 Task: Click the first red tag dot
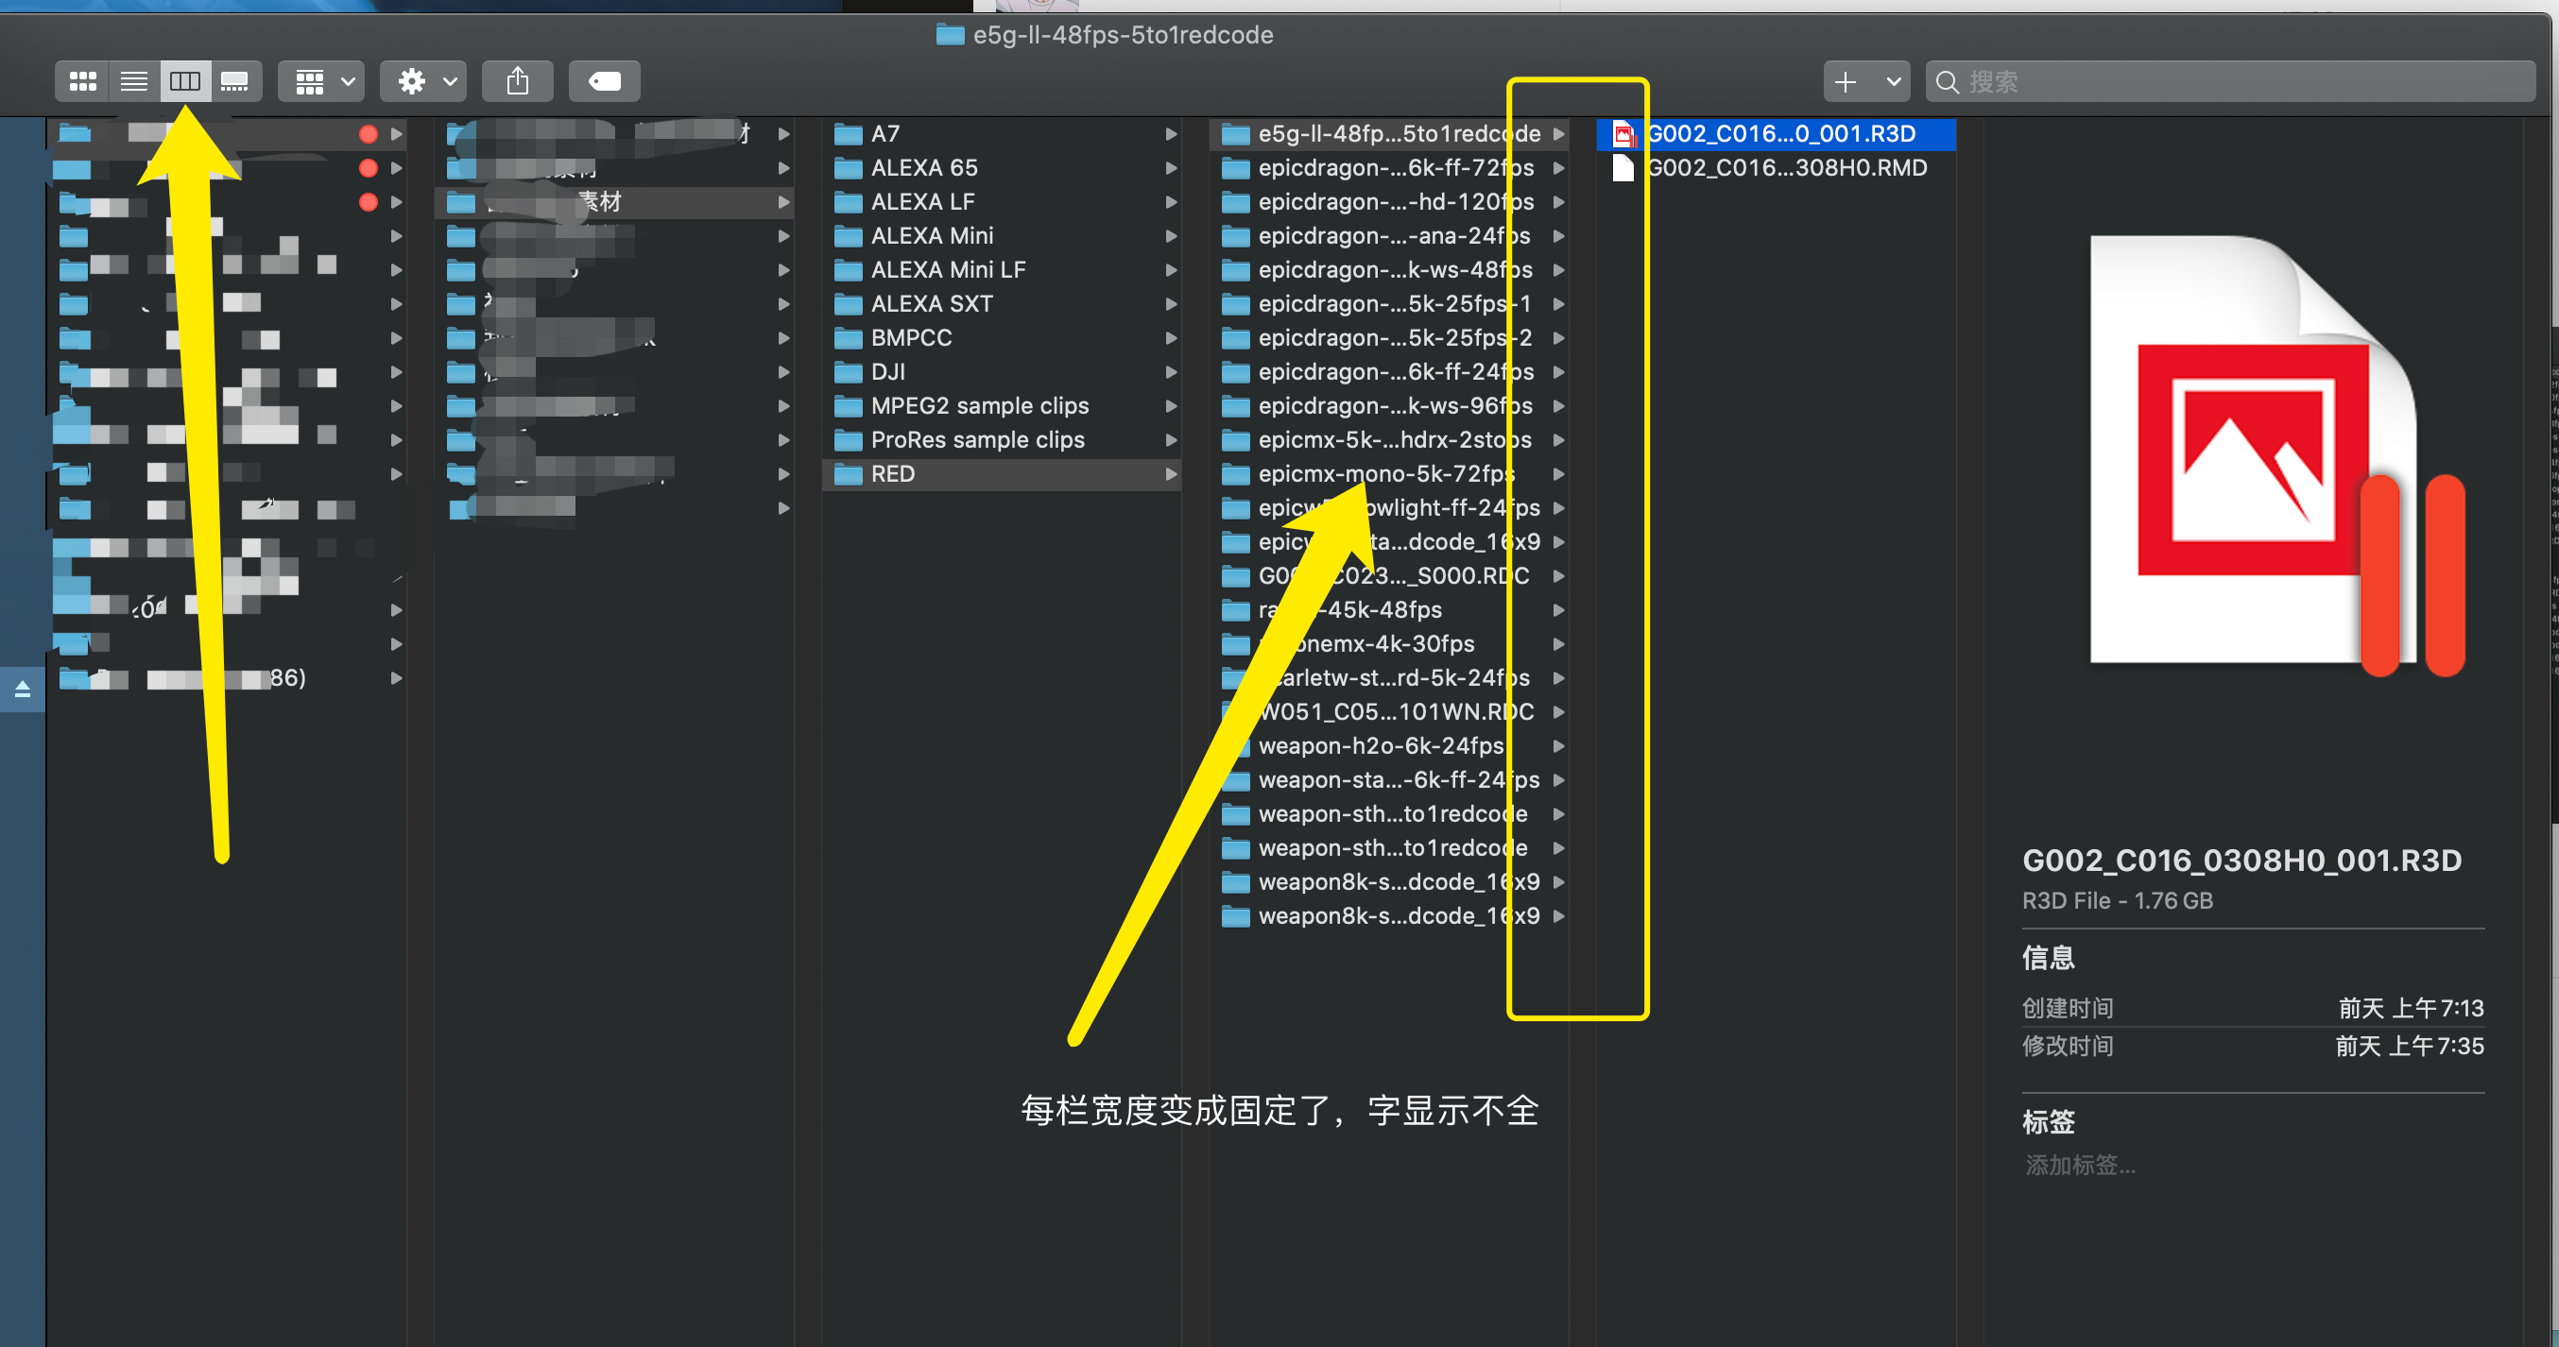coord(369,134)
